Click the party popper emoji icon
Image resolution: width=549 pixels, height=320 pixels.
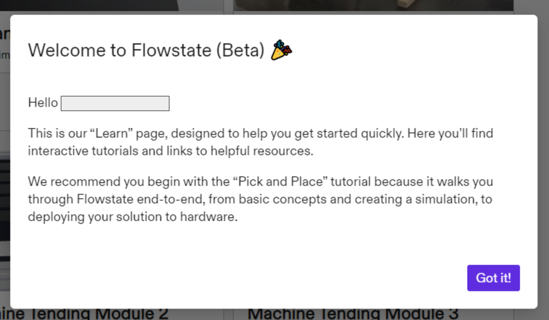coord(281,50)
